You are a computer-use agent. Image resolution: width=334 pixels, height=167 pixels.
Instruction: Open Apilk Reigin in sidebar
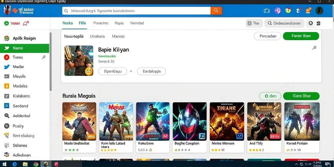pyautogui.click(x=24, y=38)
